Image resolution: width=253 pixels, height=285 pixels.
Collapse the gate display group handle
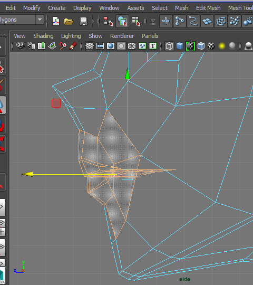tap(81, 46)
